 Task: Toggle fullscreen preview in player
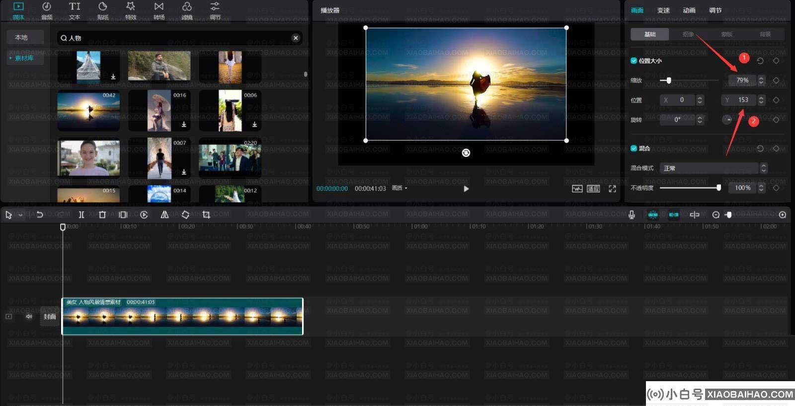coord(612,189)
